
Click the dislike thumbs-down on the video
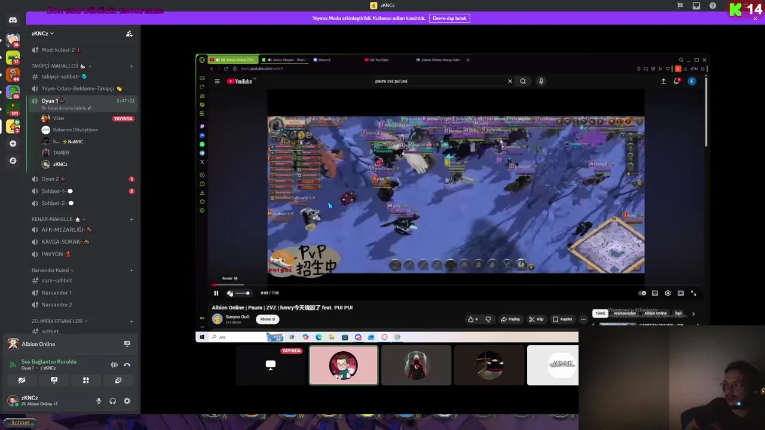point(488,319)
